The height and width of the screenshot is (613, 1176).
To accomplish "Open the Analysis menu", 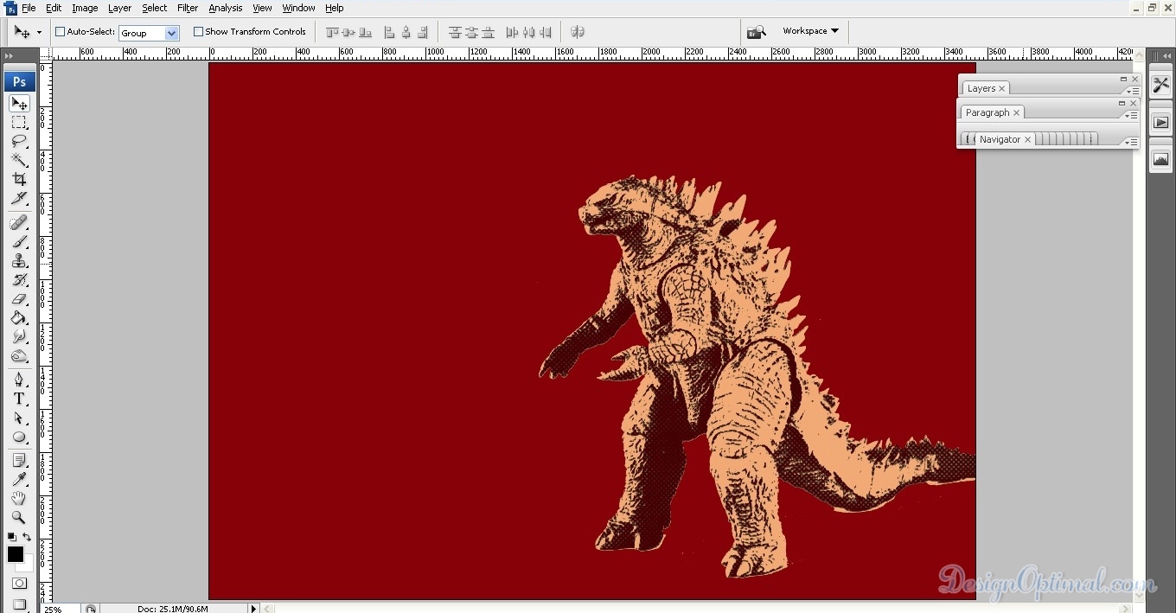I will click(x=226, y=8).
